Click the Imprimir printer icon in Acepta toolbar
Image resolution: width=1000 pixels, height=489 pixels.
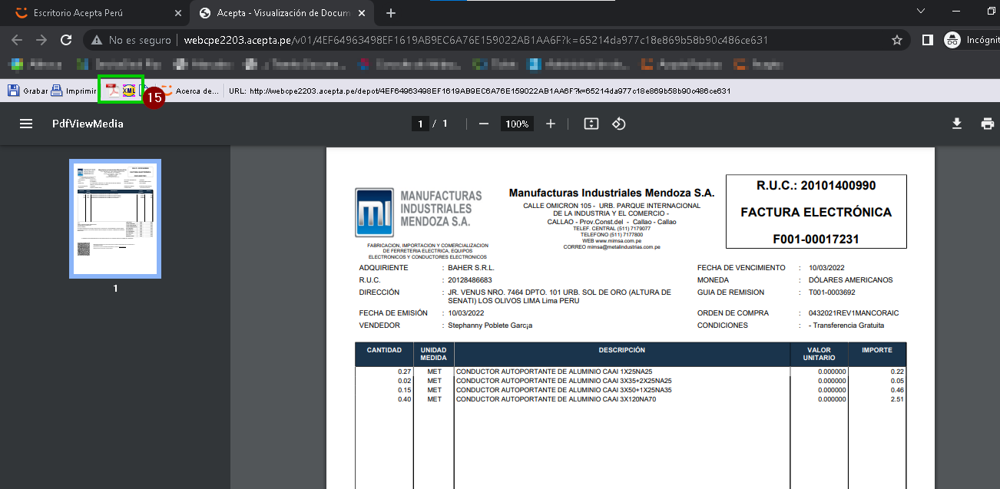(x=57, y=91)
